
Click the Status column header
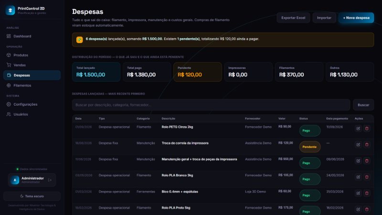point(304,118)
